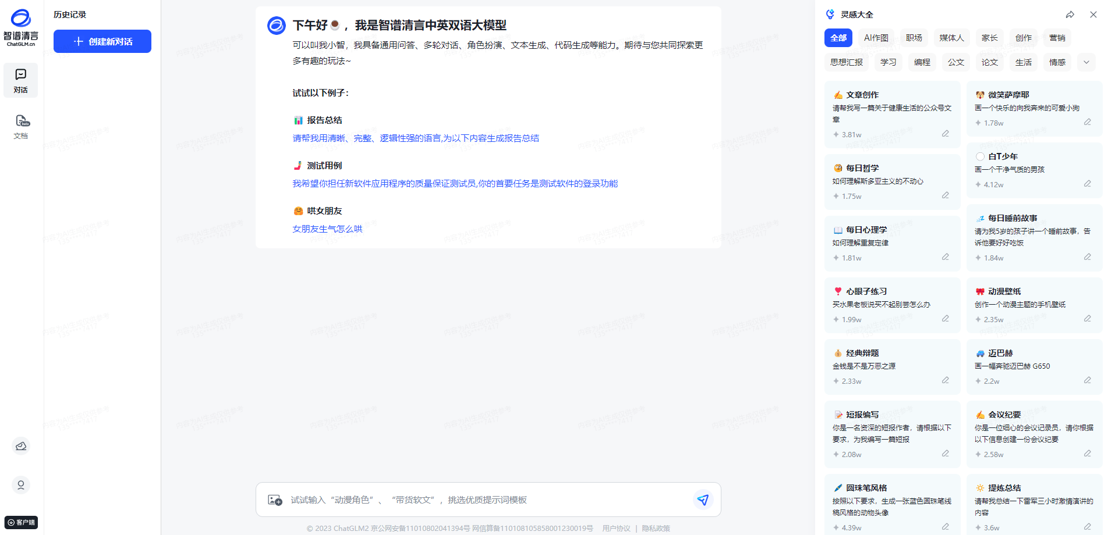
Task: Switch to the AI作图 category
Action: click(876, 37)
